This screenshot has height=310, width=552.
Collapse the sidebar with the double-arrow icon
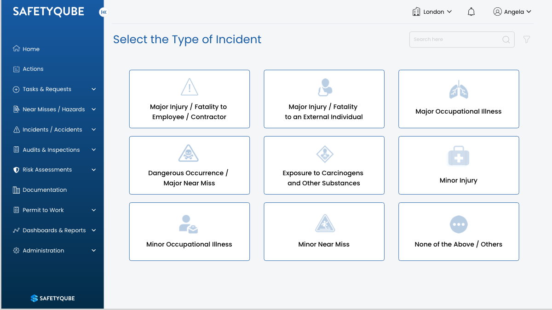[x=103, y=12]
